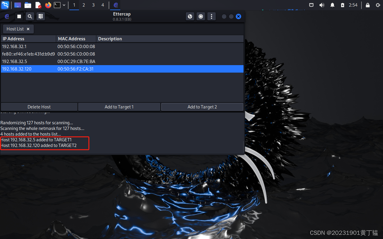
Task: Click log line 'Host 192.168.32.5 added to TARGET1'
Action: coord(36,140)
